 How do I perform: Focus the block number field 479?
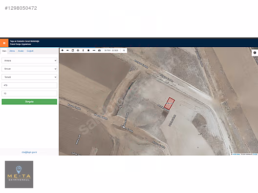point(29,85)
